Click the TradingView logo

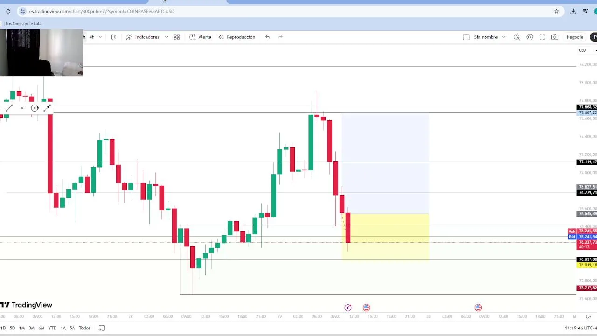(x=26, y=305)
